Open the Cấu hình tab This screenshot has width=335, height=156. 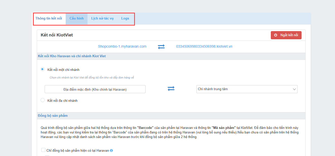(x=77, y=18)
